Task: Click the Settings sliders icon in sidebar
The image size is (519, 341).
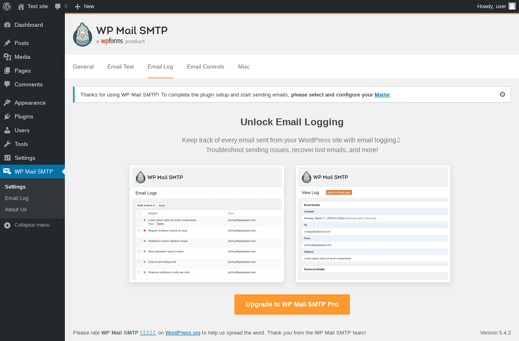Action: 7,158
